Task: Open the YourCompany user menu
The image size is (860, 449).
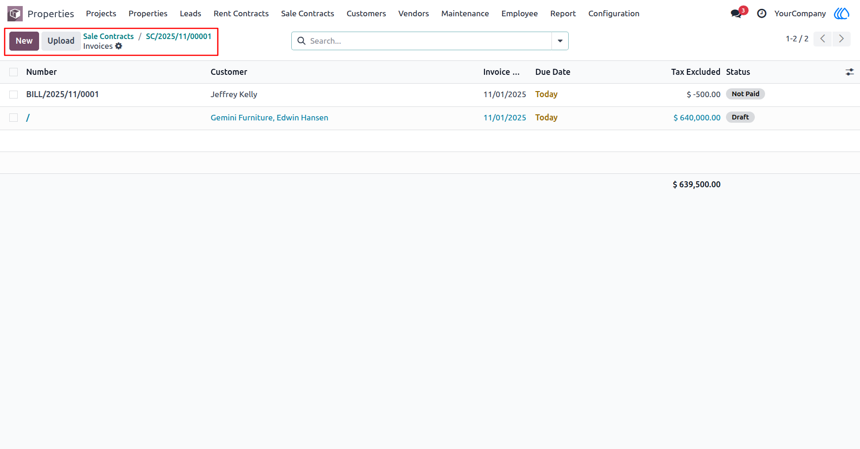Action: [x=800, y=13]
